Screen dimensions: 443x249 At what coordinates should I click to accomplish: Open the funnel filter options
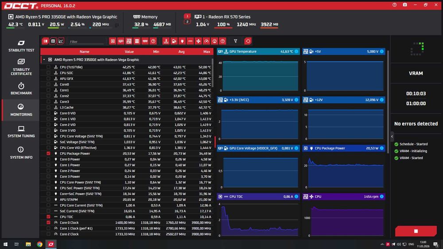[235, 41]
